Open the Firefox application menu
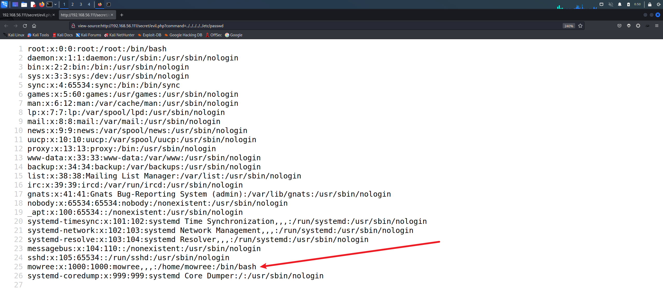Screen dimensions: 663x290 click(x=657, y=26)
